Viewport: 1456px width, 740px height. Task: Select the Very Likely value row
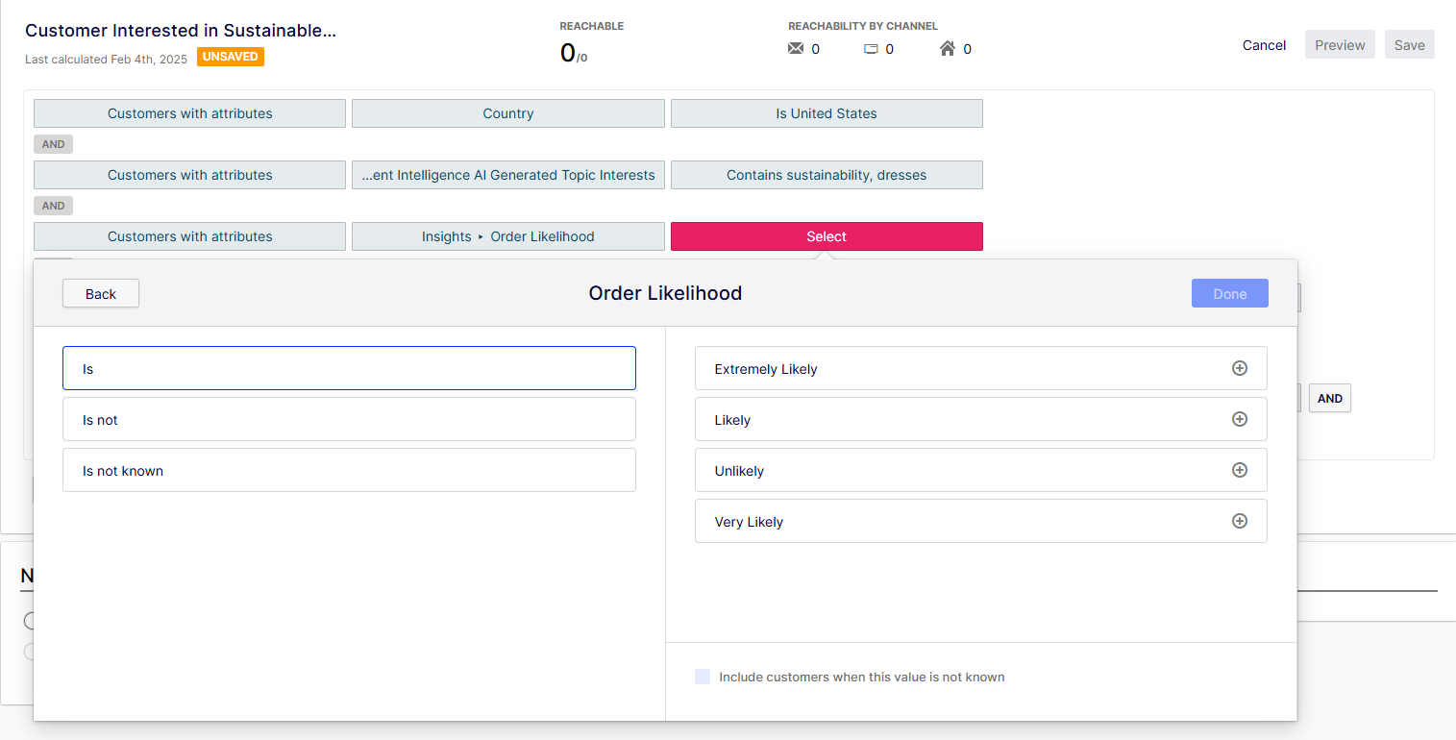(x=980, y=521)
